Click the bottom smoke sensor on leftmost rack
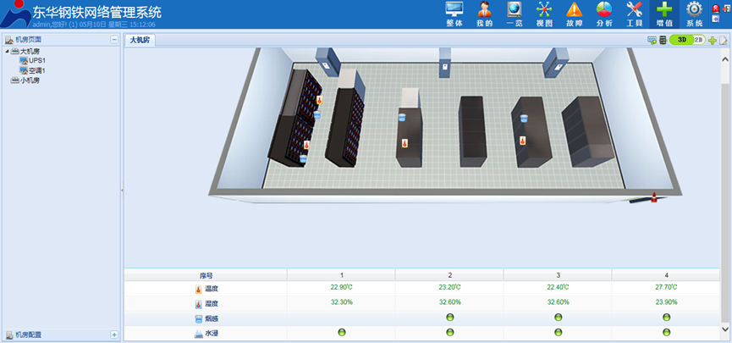The height and width of the screenshot is (343, 732). click(304, 159)
